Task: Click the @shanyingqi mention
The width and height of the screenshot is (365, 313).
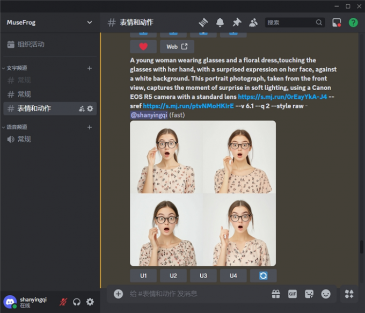Action: pyautogui.click(x=149, y=115)
